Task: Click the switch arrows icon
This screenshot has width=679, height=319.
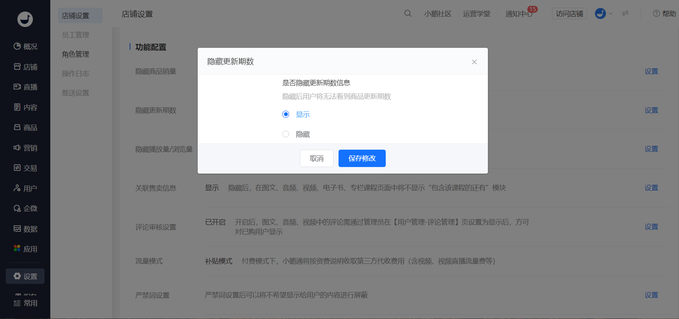Action: (x=625, y=14)
